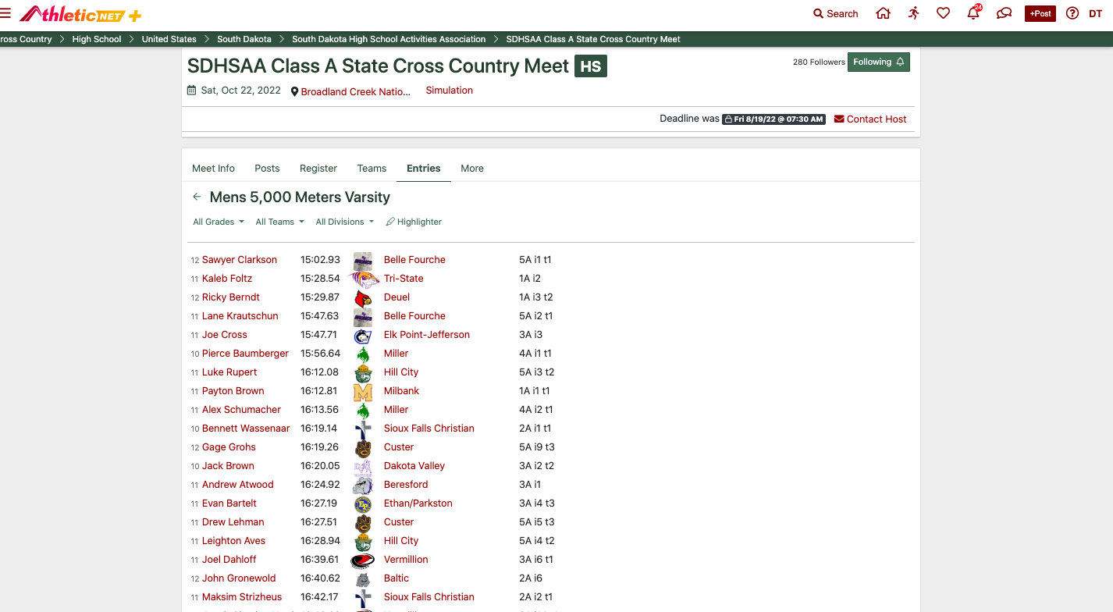
Task: Expand the All Divisions dropdown
Action: [x=345, y=222]
